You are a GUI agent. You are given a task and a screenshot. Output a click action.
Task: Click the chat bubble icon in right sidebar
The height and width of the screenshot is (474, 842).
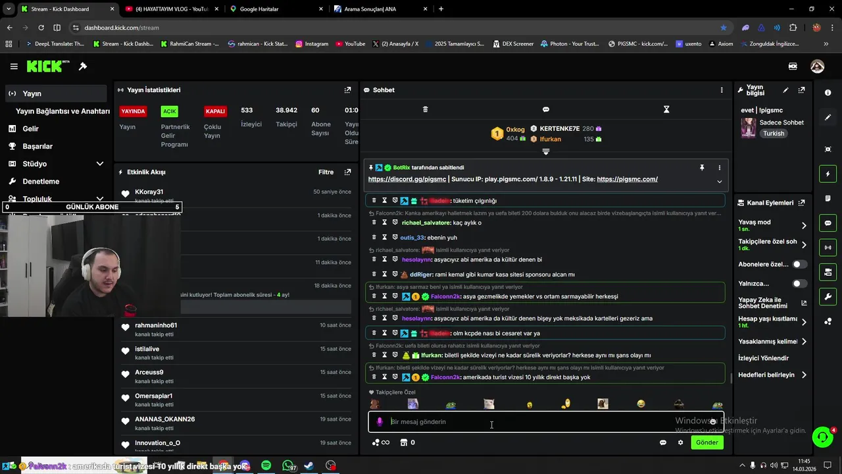pos(828,223)
